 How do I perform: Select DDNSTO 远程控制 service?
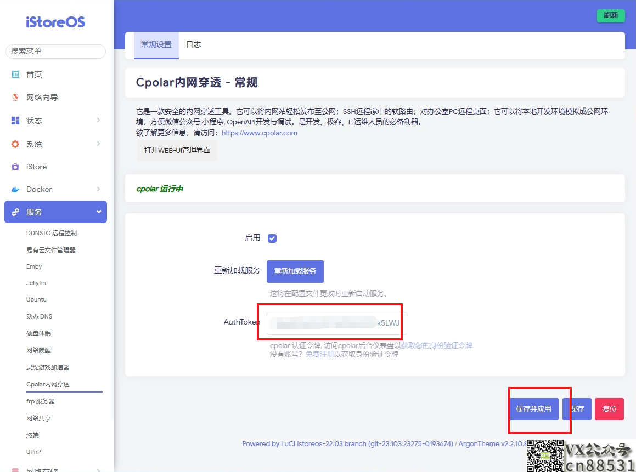(52, 233)
